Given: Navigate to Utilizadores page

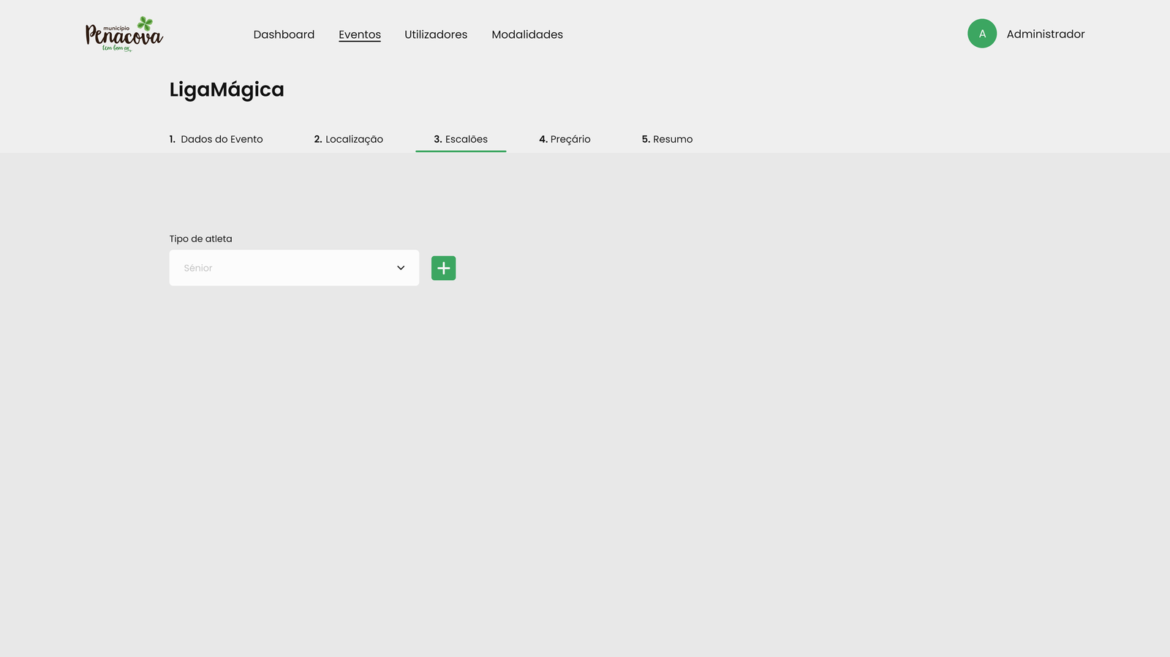Looking at the screenshot, I should (436, 34).
